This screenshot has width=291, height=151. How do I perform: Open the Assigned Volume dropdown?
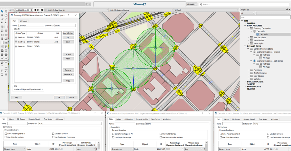click(141, 10)
